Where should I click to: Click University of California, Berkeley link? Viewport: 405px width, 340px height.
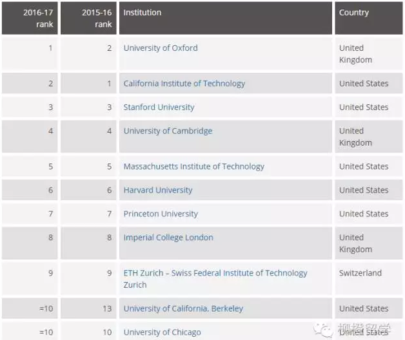[x=183, y=308]
